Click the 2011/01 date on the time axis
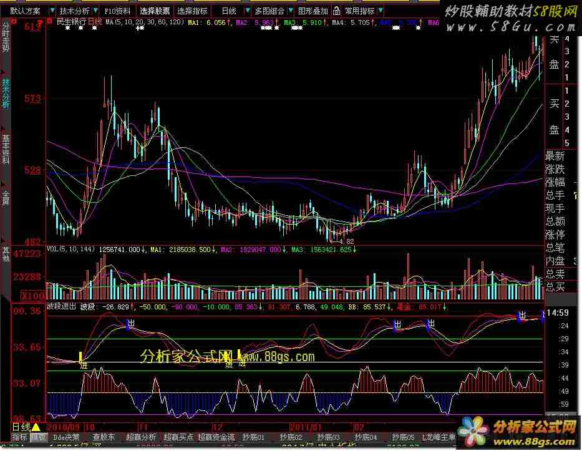582x451 pixels. pyautogui.click(x=306, y=427)
